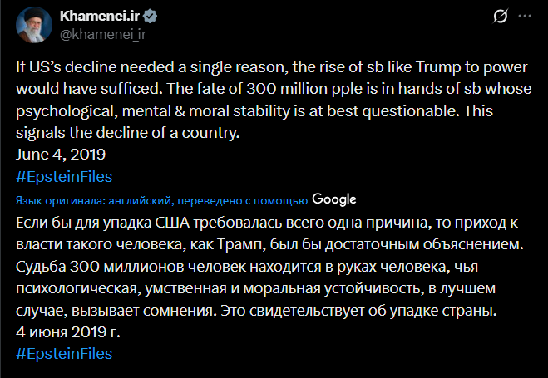
Task: Open the Khamenei.ir profile picture
Action: [x=32, y=25]
